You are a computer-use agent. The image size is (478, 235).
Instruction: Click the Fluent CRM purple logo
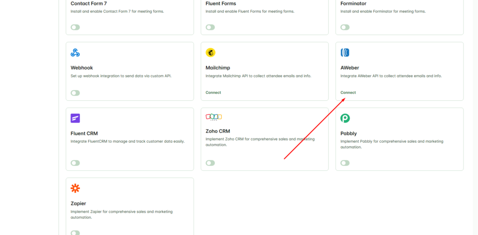pyautogui.click(x=75, y=118)
